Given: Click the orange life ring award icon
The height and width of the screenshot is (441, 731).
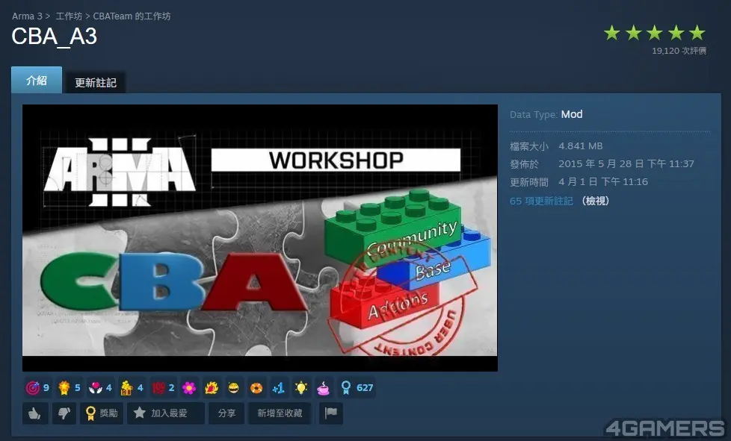Looking at the screenshot, I should 256,387.
